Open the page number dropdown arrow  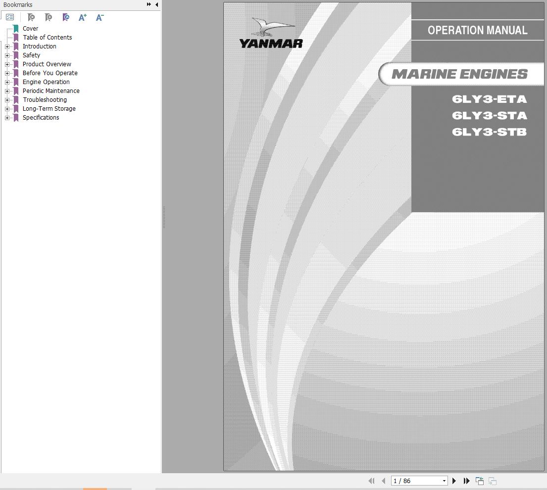tap(444, 480)
